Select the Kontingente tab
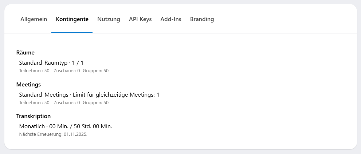 click(72, 19)
